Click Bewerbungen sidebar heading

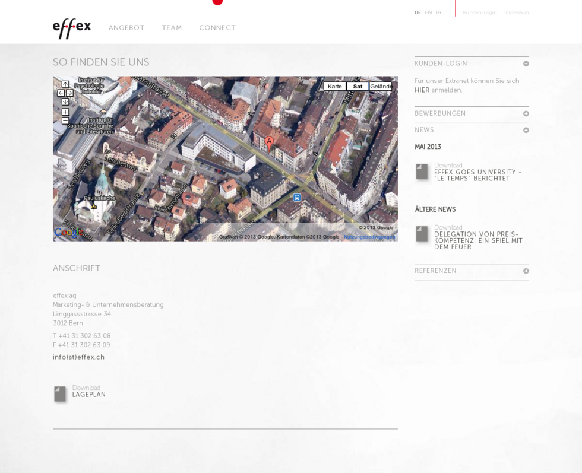[440, 113]
